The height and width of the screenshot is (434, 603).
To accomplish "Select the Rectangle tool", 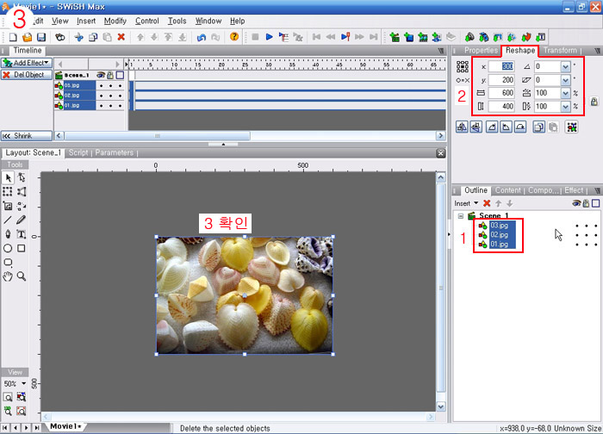I will [22, 248].
